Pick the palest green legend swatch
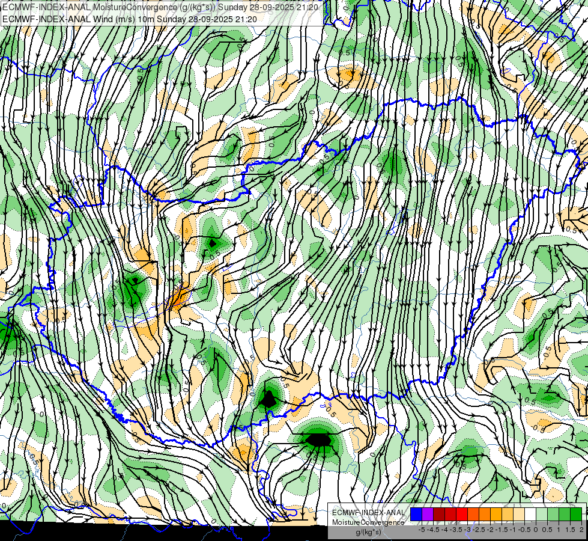This screenshot has height=541, width=588. pyautogui.click(x=542, y=514)
